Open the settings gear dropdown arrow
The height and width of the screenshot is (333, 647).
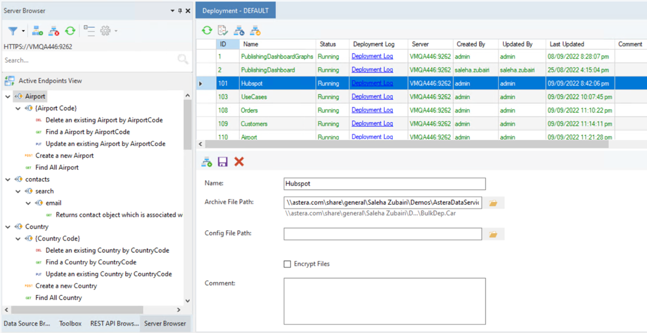116,31
